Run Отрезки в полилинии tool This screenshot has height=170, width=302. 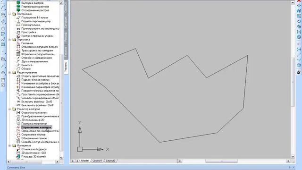[x=34, y=113]
